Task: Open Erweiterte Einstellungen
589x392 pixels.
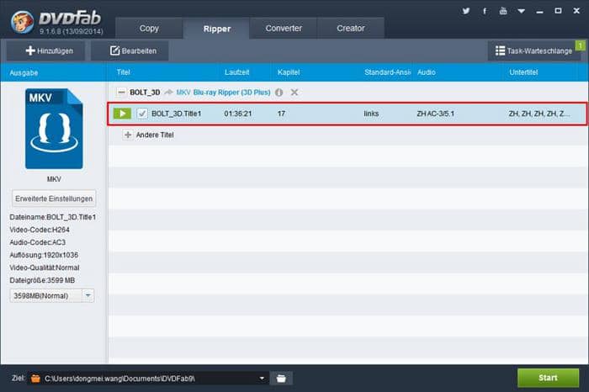Action: pyautogui.click(x=54, y=199)
